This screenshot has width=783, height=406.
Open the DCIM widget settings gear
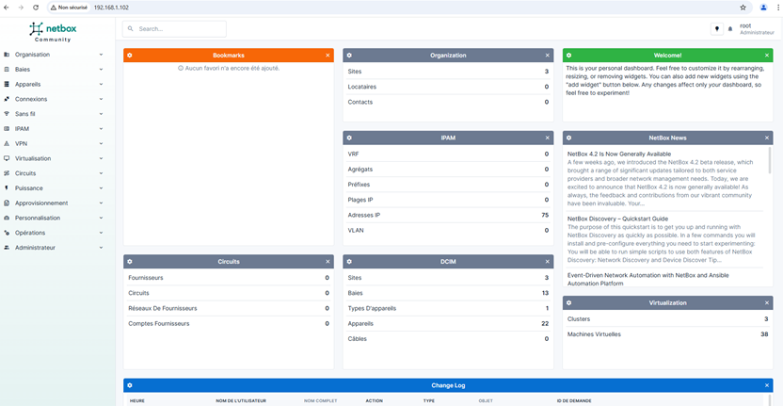[349, 262]
